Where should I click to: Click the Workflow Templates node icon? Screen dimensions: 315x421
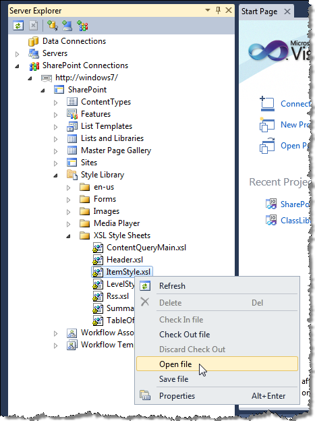(x=71, y=345)
